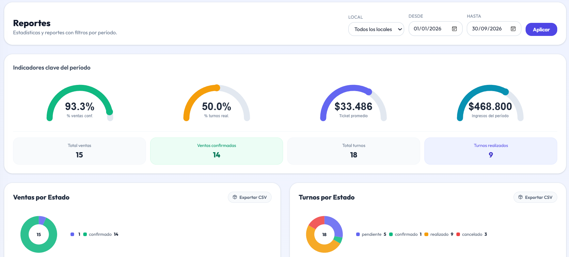
Task: Select the Ventas confirmadas stat card
Action: [x=216, y=151]
